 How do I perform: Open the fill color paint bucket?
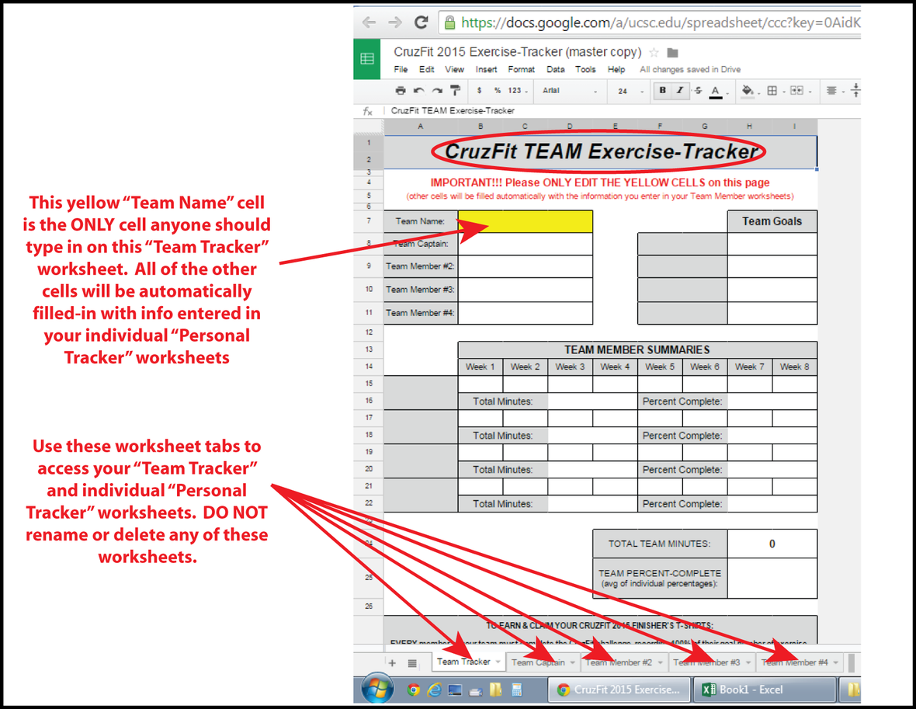pyautogui.click(x=748, y=91)
